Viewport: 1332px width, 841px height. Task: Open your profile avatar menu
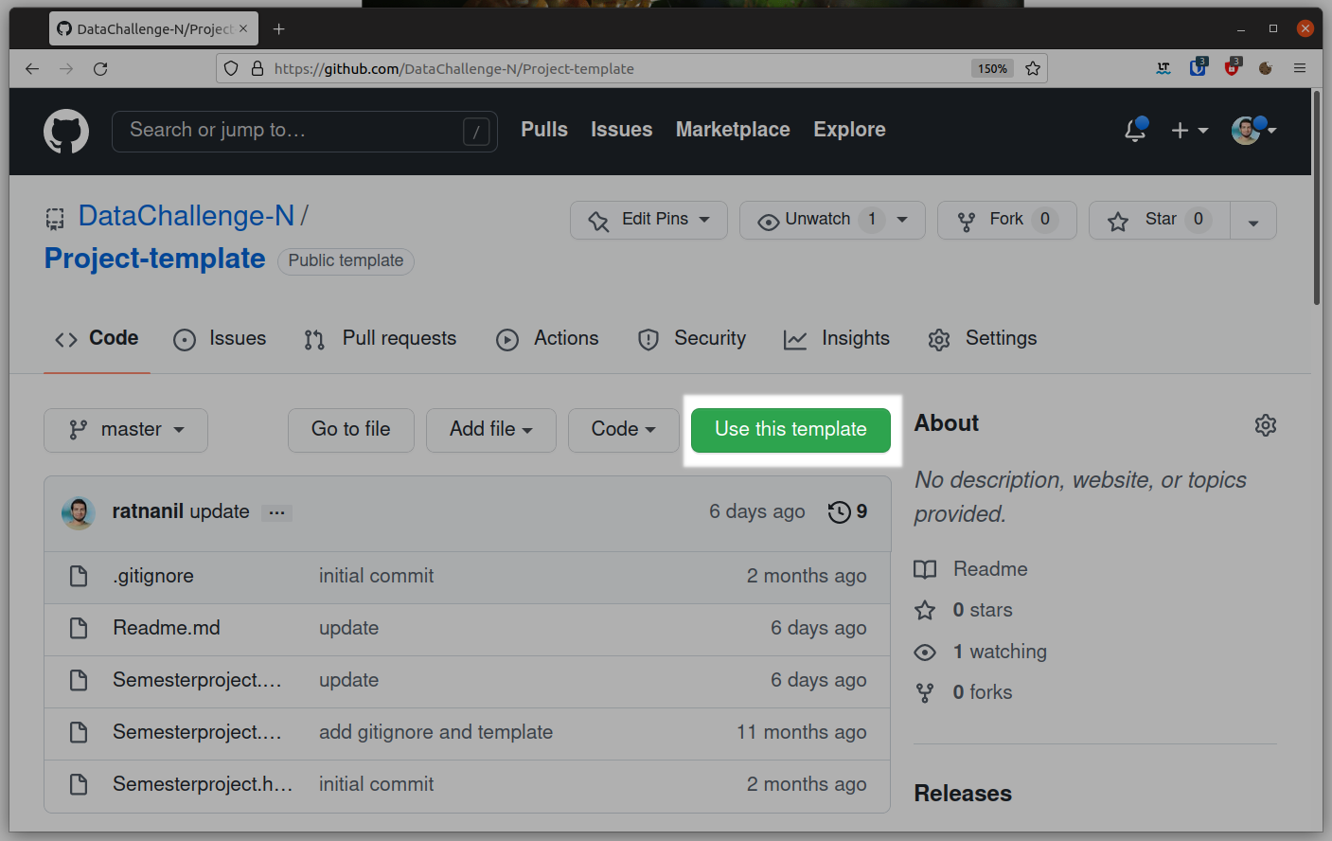pyautogui.click(x=1247, y=131)
